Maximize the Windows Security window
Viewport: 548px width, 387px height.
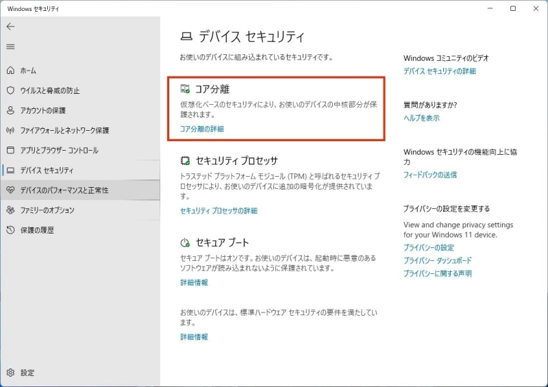click(512, 8)
